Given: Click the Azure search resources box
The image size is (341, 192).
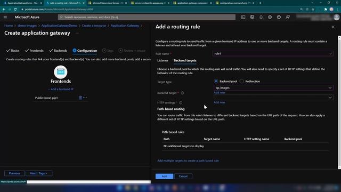Looking at the screenshot, I should pos(147,17).
